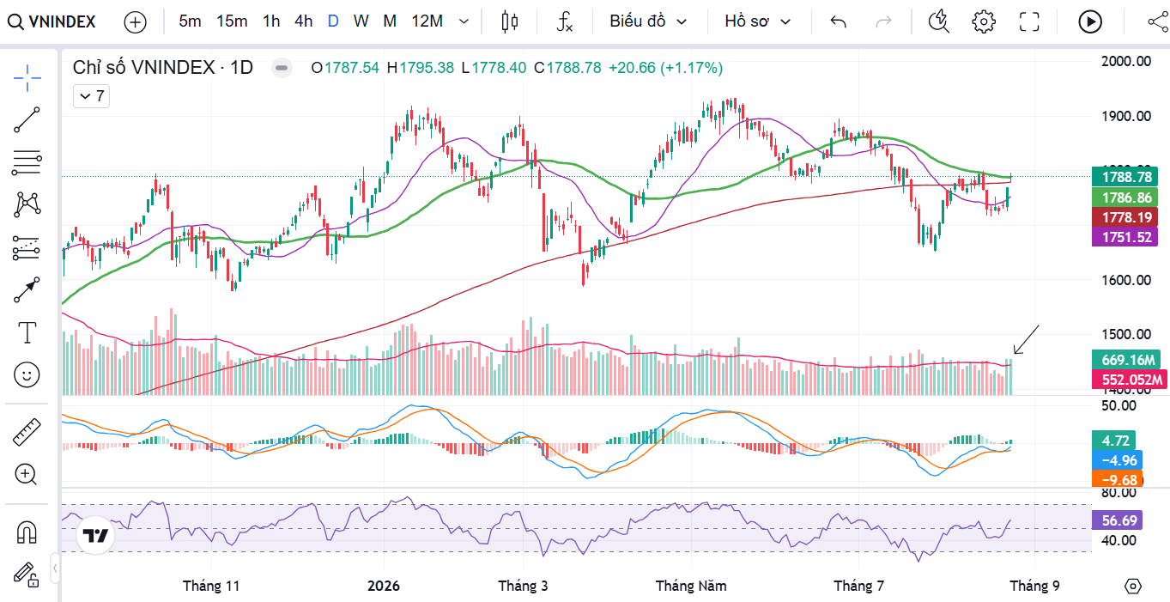
Task: Click the Tháng 9 time axis label
Action: tap(1034, 586)
